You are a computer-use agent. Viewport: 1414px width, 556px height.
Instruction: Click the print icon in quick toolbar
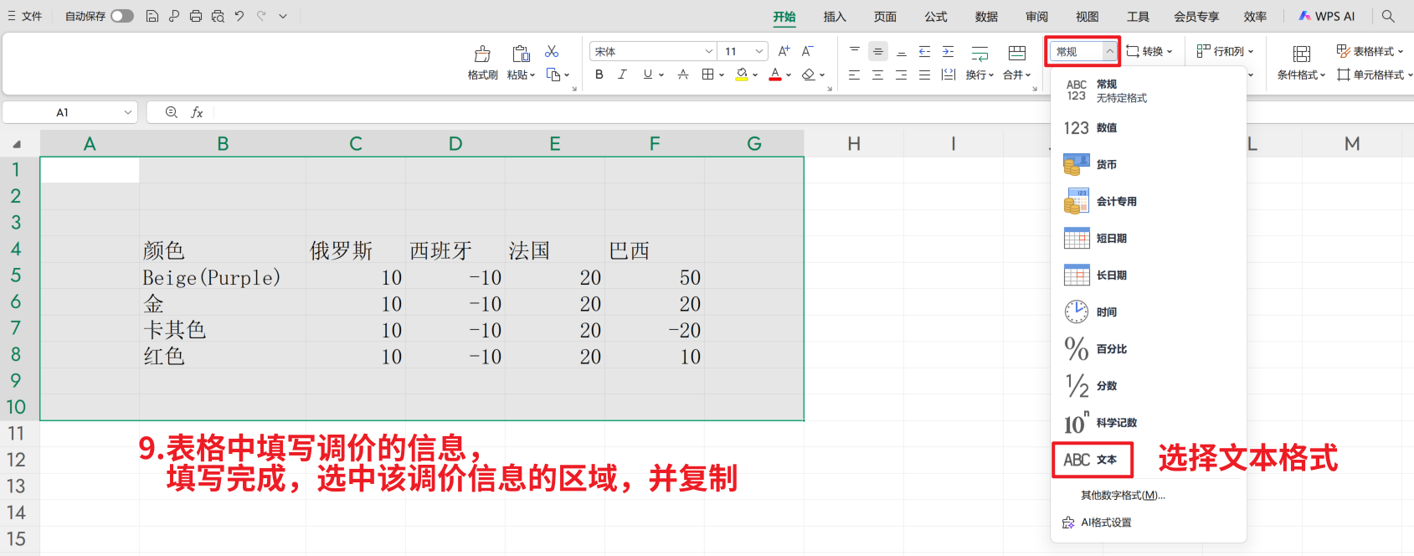coord(196,16)
